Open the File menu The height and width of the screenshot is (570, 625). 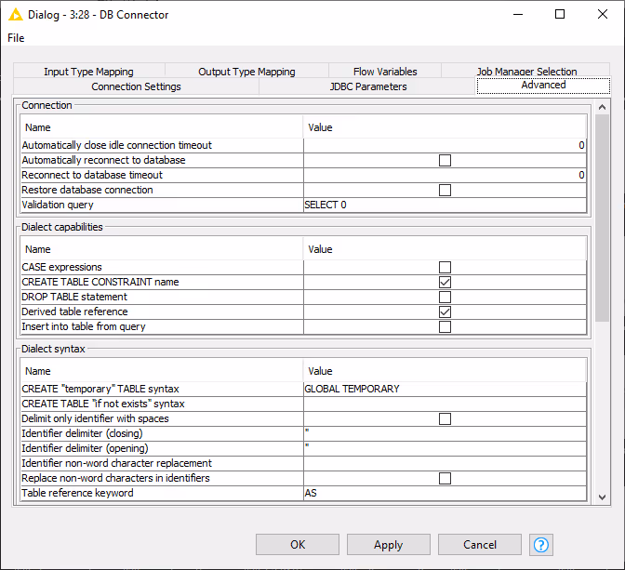coord(16,38)
